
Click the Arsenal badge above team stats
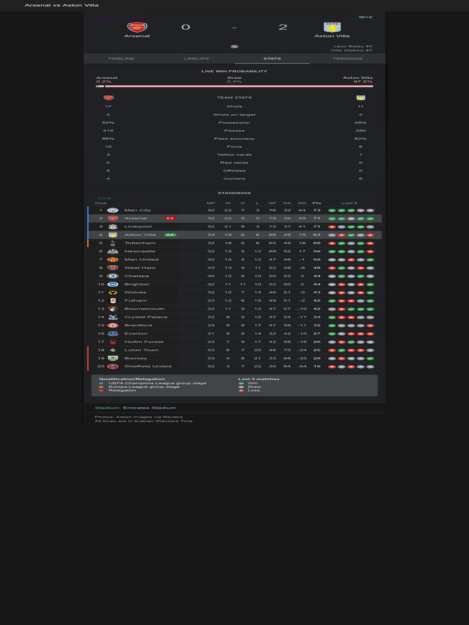click(x=109, y=98)
